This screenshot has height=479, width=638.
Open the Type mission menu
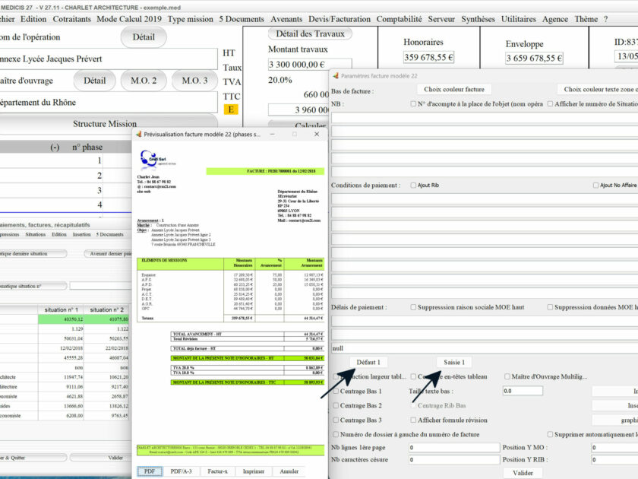191,19
